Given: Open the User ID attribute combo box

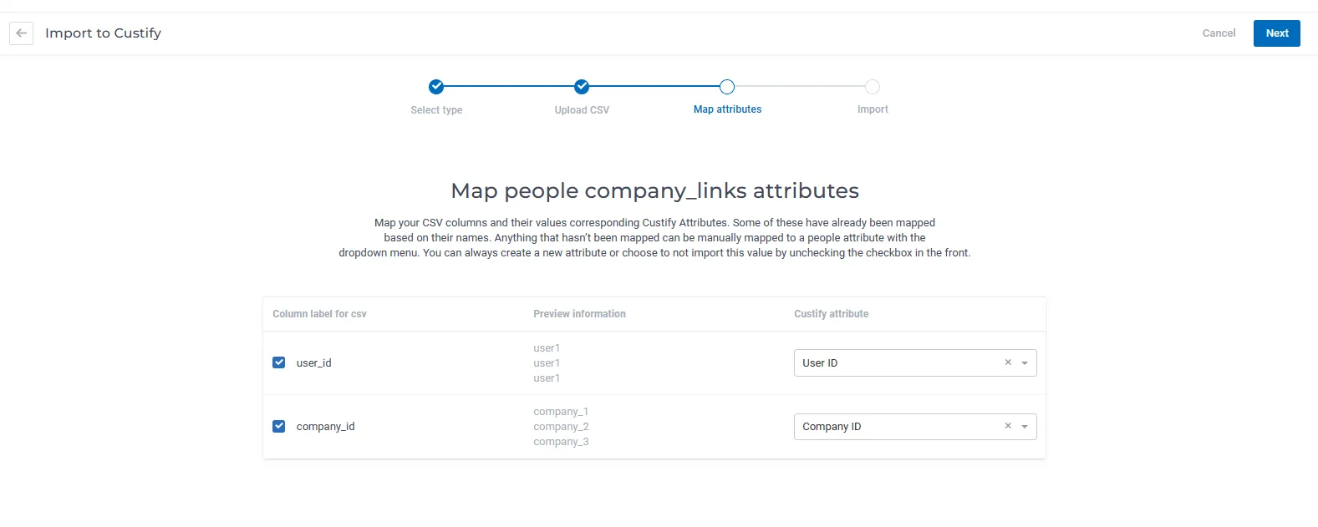Looking at the screenshot, I should 915,363.
